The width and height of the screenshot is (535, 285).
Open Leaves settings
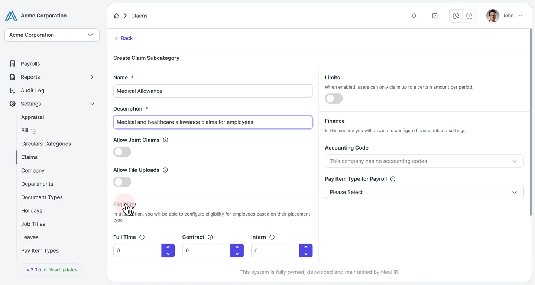point(30,237)
